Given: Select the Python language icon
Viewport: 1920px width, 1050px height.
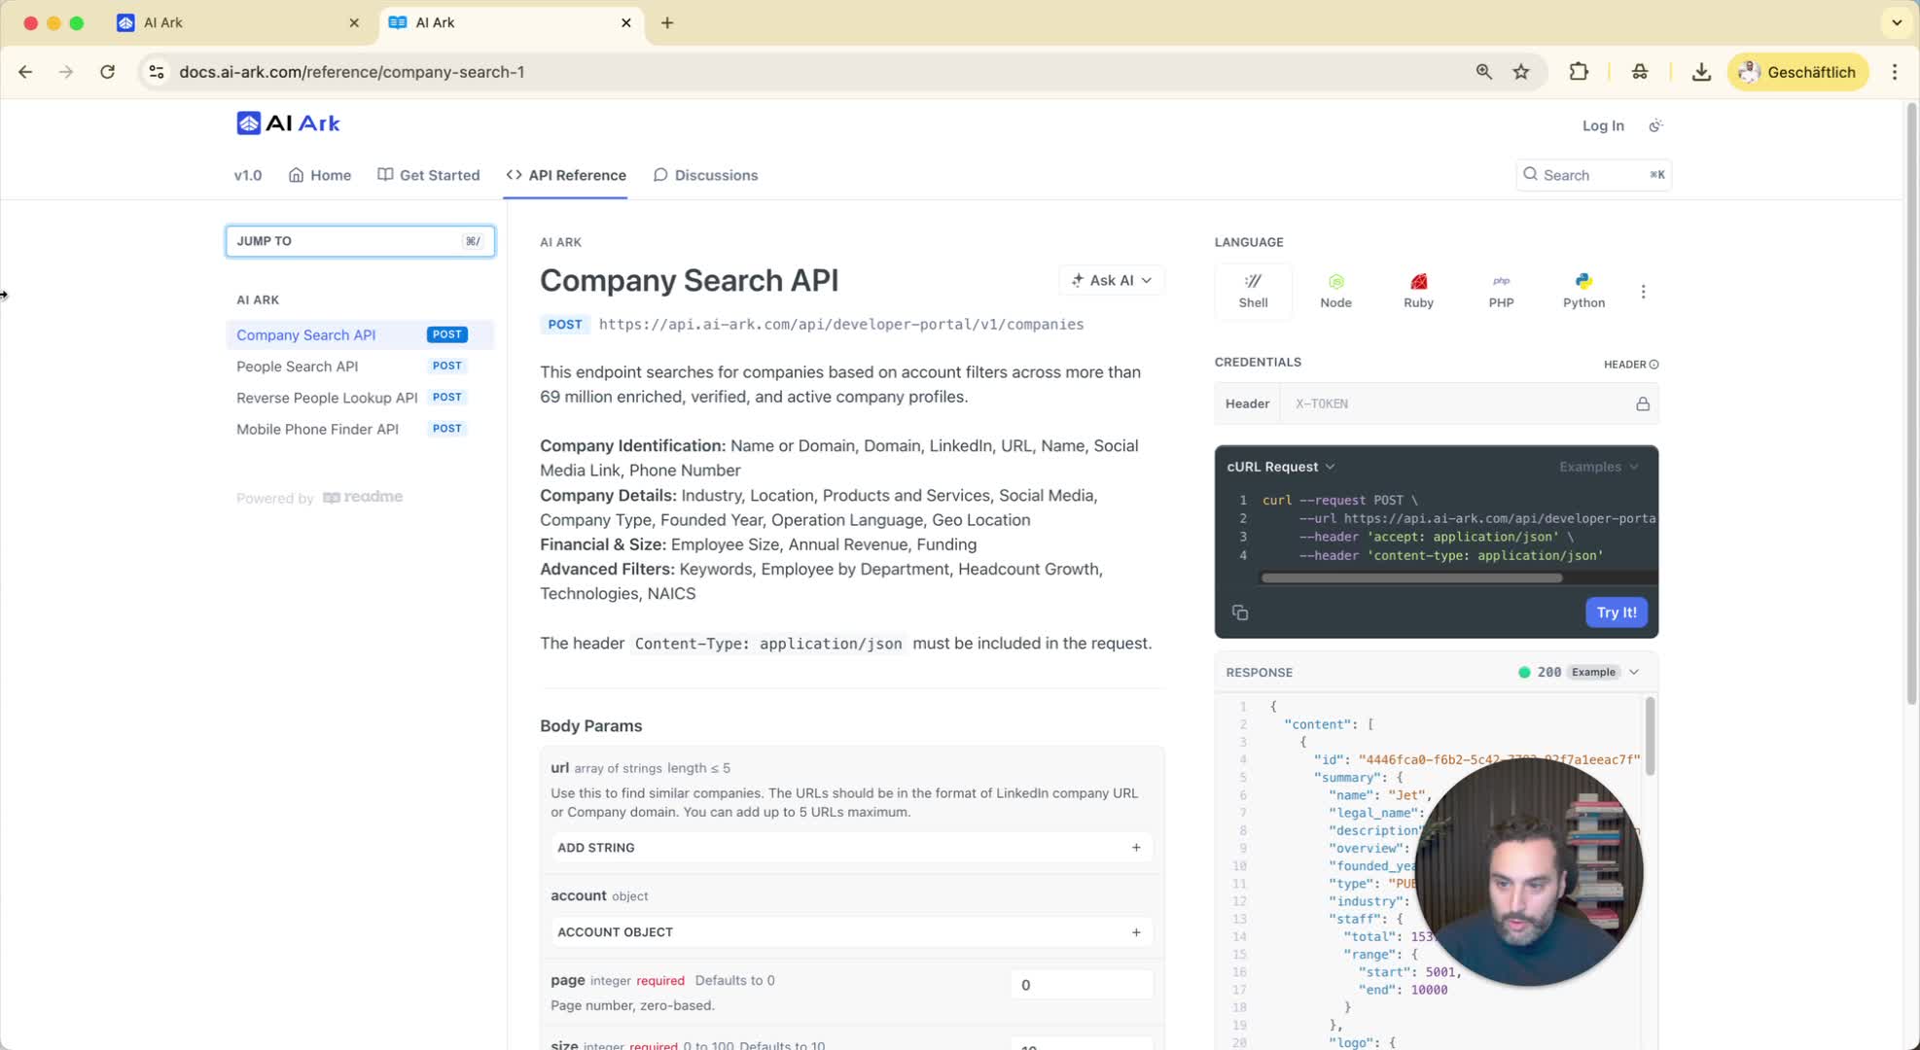Looking at the screenshot, I should pos(1583,290).
